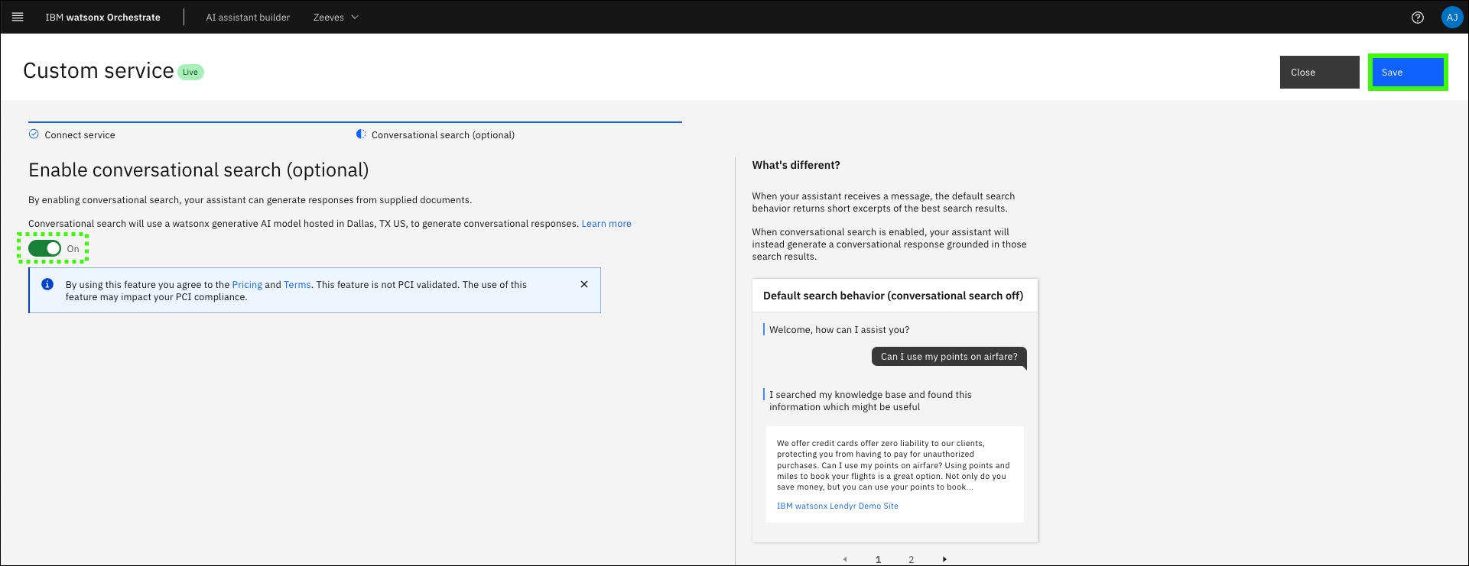Save the custom service settings
Image resolution: width=1469 pixels, height=566 pixels.
pyautogui.click(x=1407, y=73)
